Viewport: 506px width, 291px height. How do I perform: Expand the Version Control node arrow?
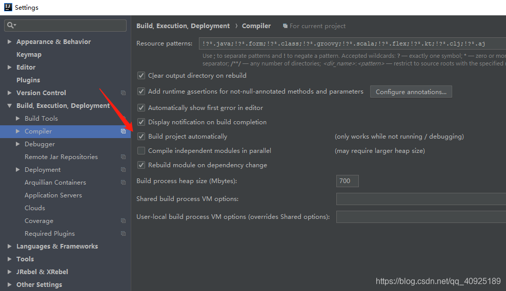(x=9, y=93)
